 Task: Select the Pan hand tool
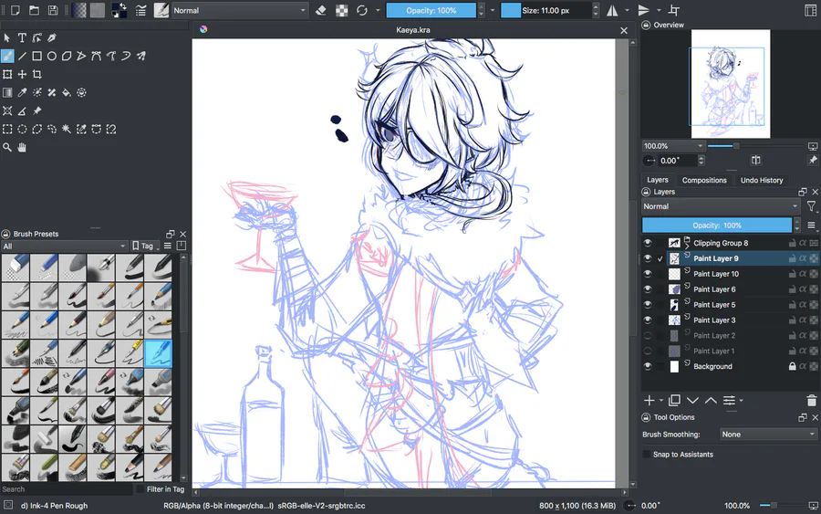pos(22,147)
